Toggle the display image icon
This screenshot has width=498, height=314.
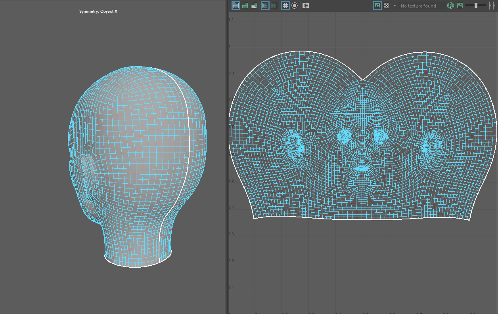pos(377,6)
